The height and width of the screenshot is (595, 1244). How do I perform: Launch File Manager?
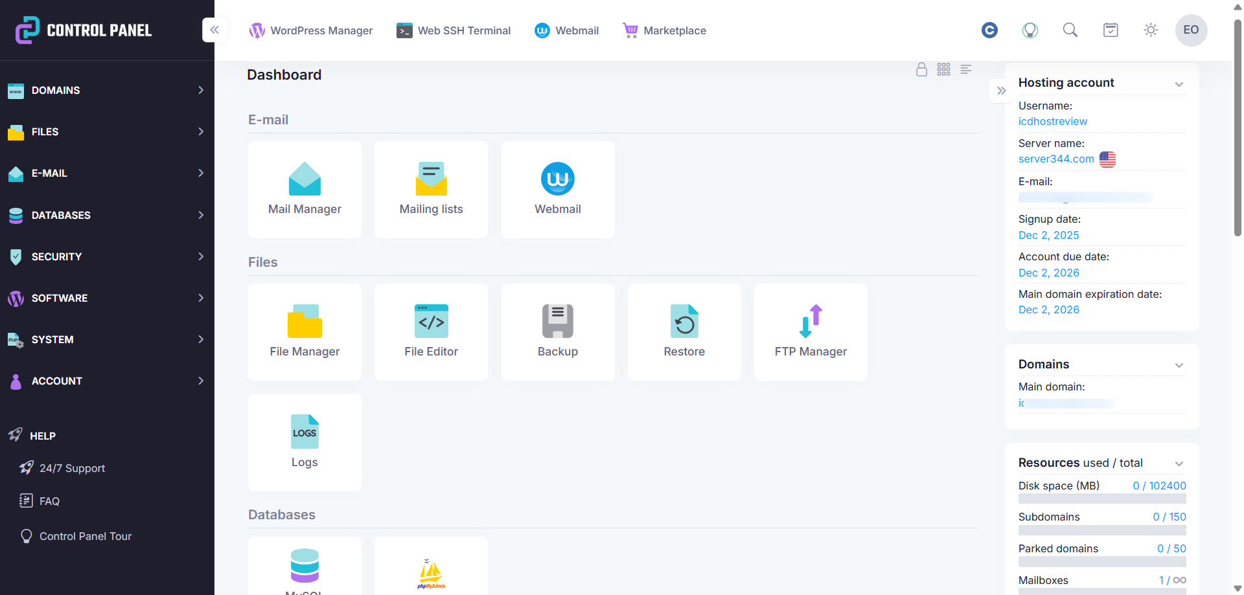[305, 332]
